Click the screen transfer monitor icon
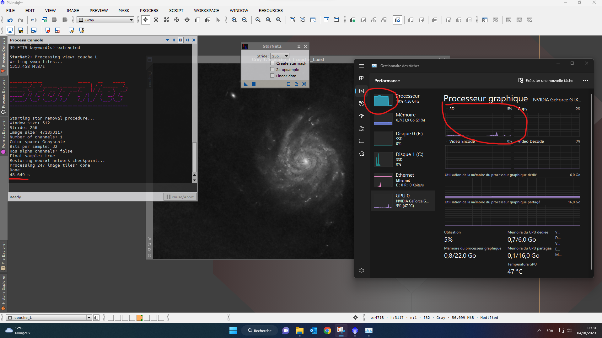 [10, 30]
